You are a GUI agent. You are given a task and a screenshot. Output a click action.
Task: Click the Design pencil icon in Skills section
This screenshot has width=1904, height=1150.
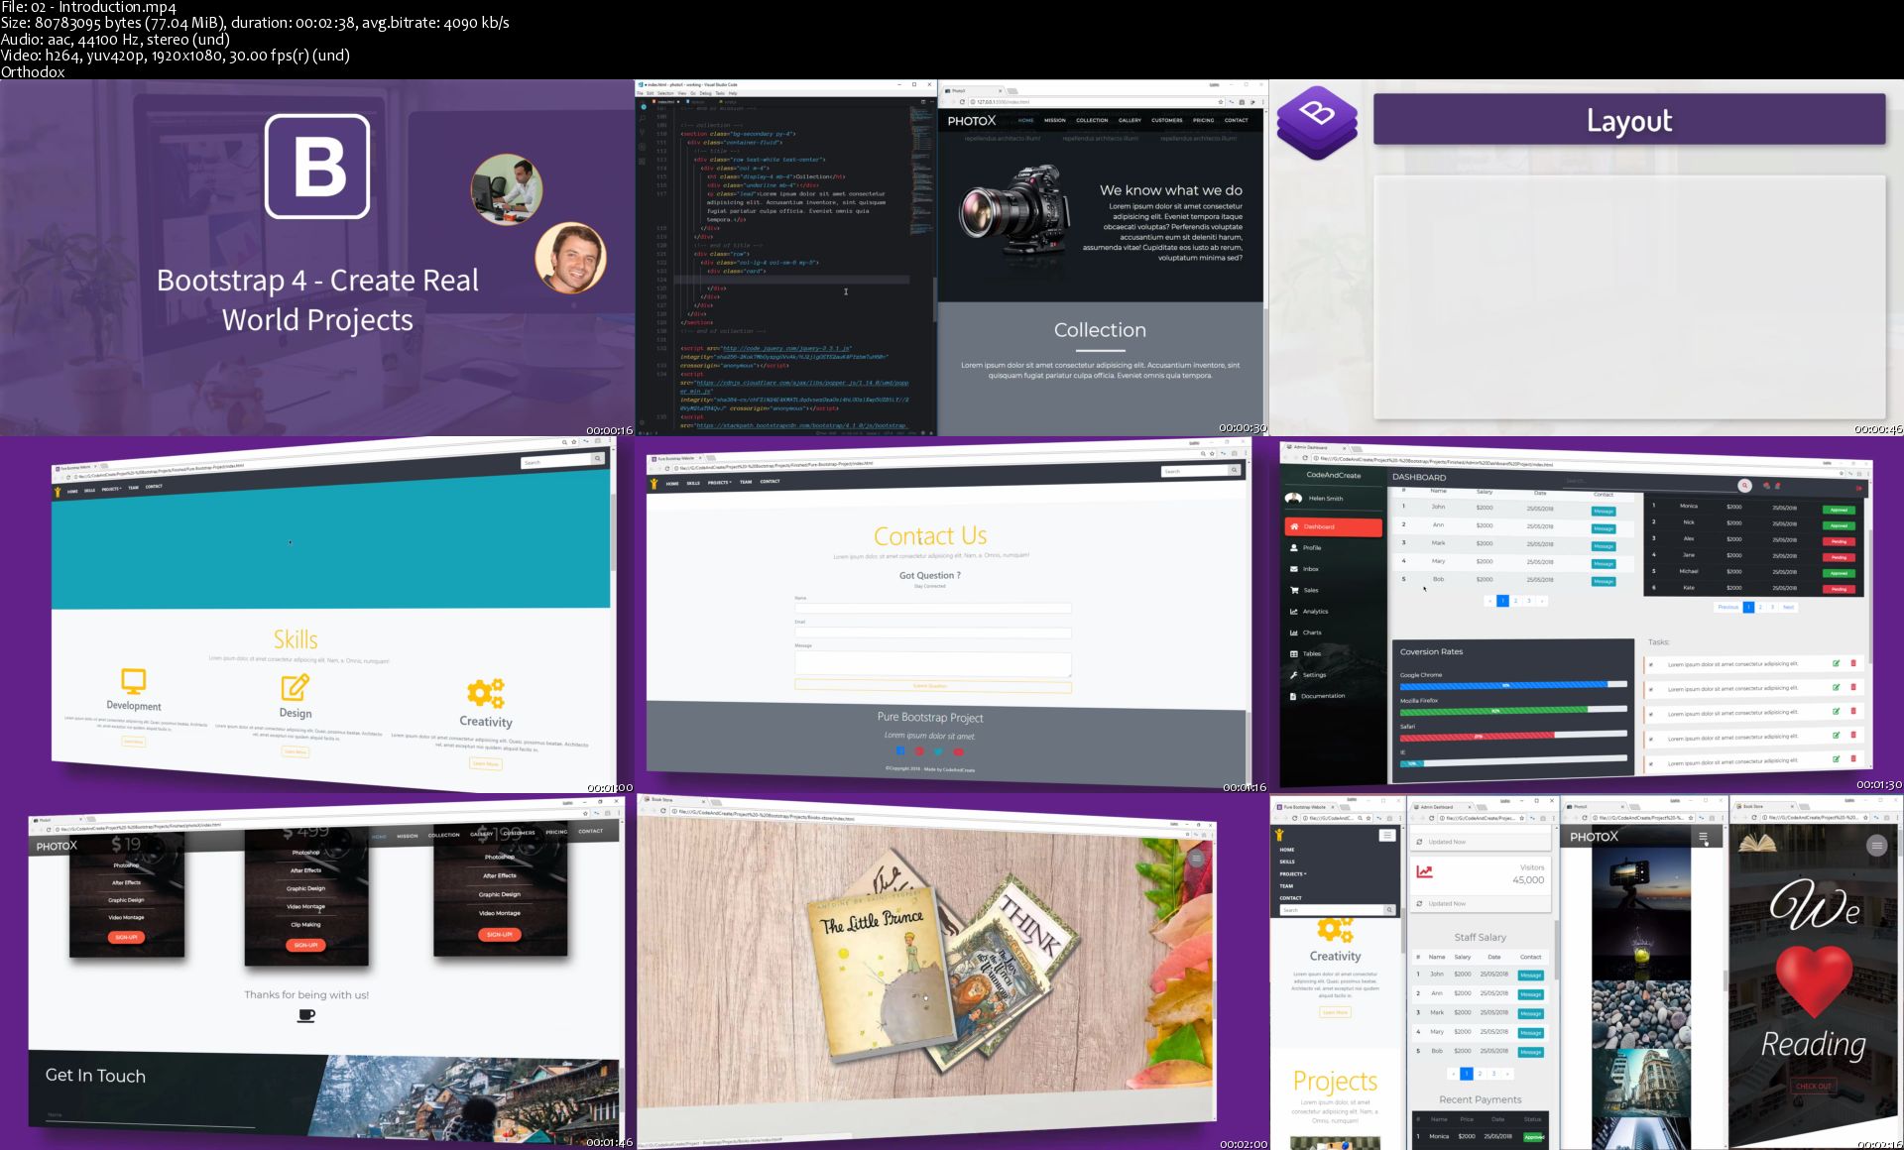pos(295,687)
